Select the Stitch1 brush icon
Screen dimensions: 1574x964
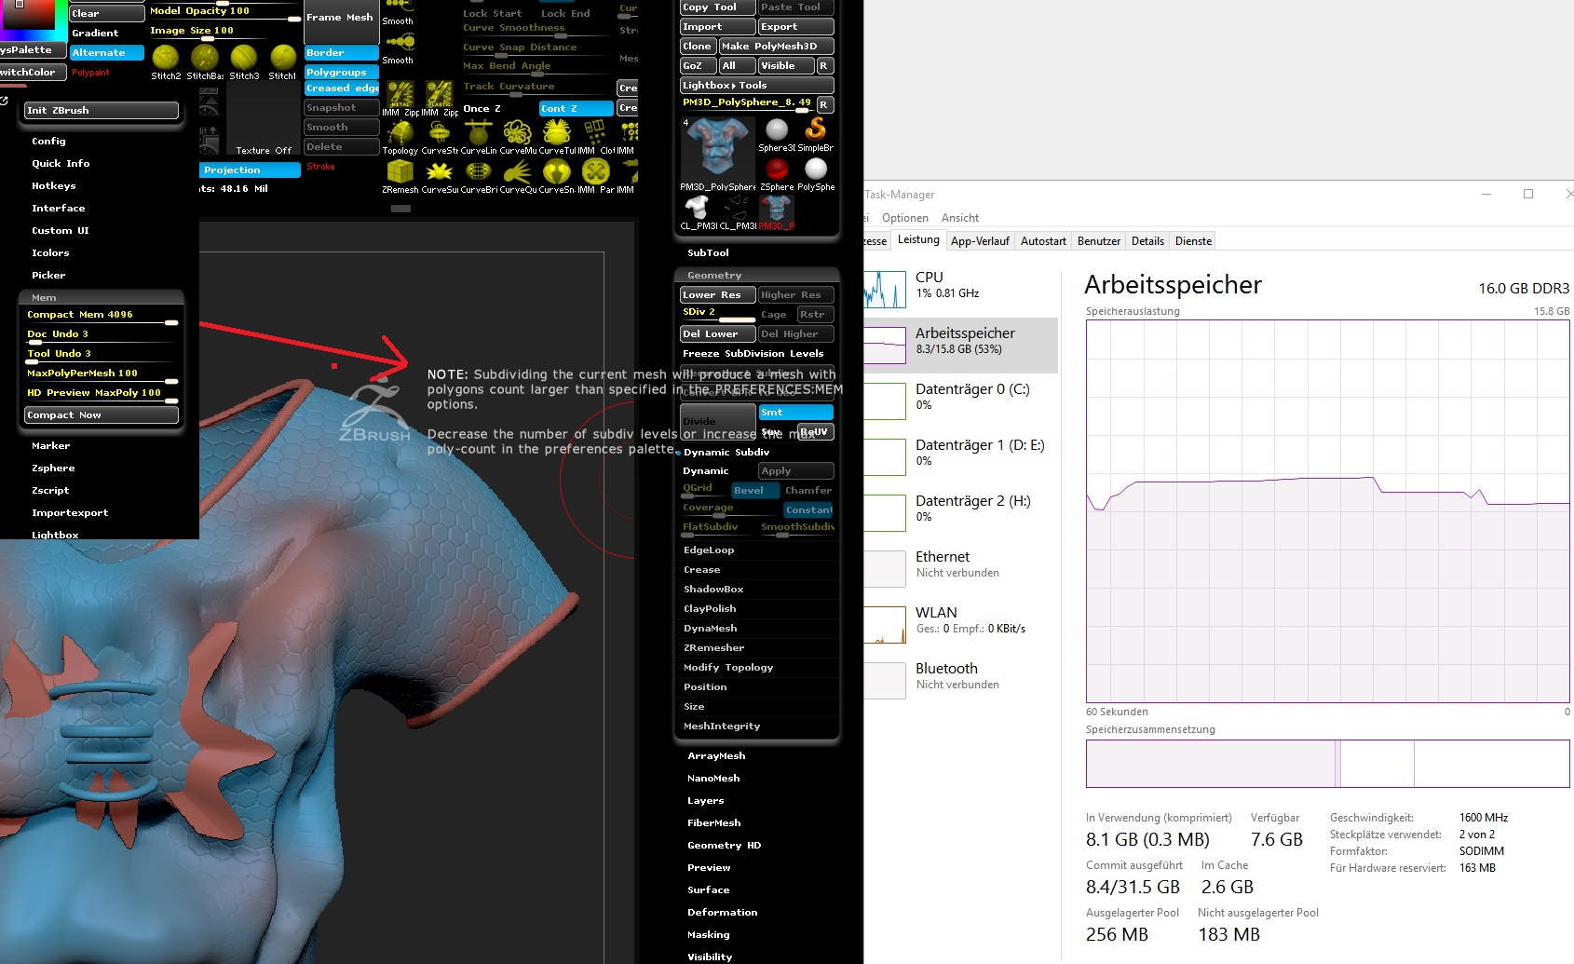point(283,58)
